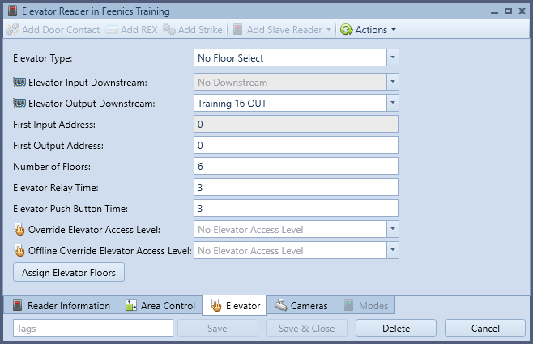
Task: Click the First Input Address field
Action: (296, 124)
